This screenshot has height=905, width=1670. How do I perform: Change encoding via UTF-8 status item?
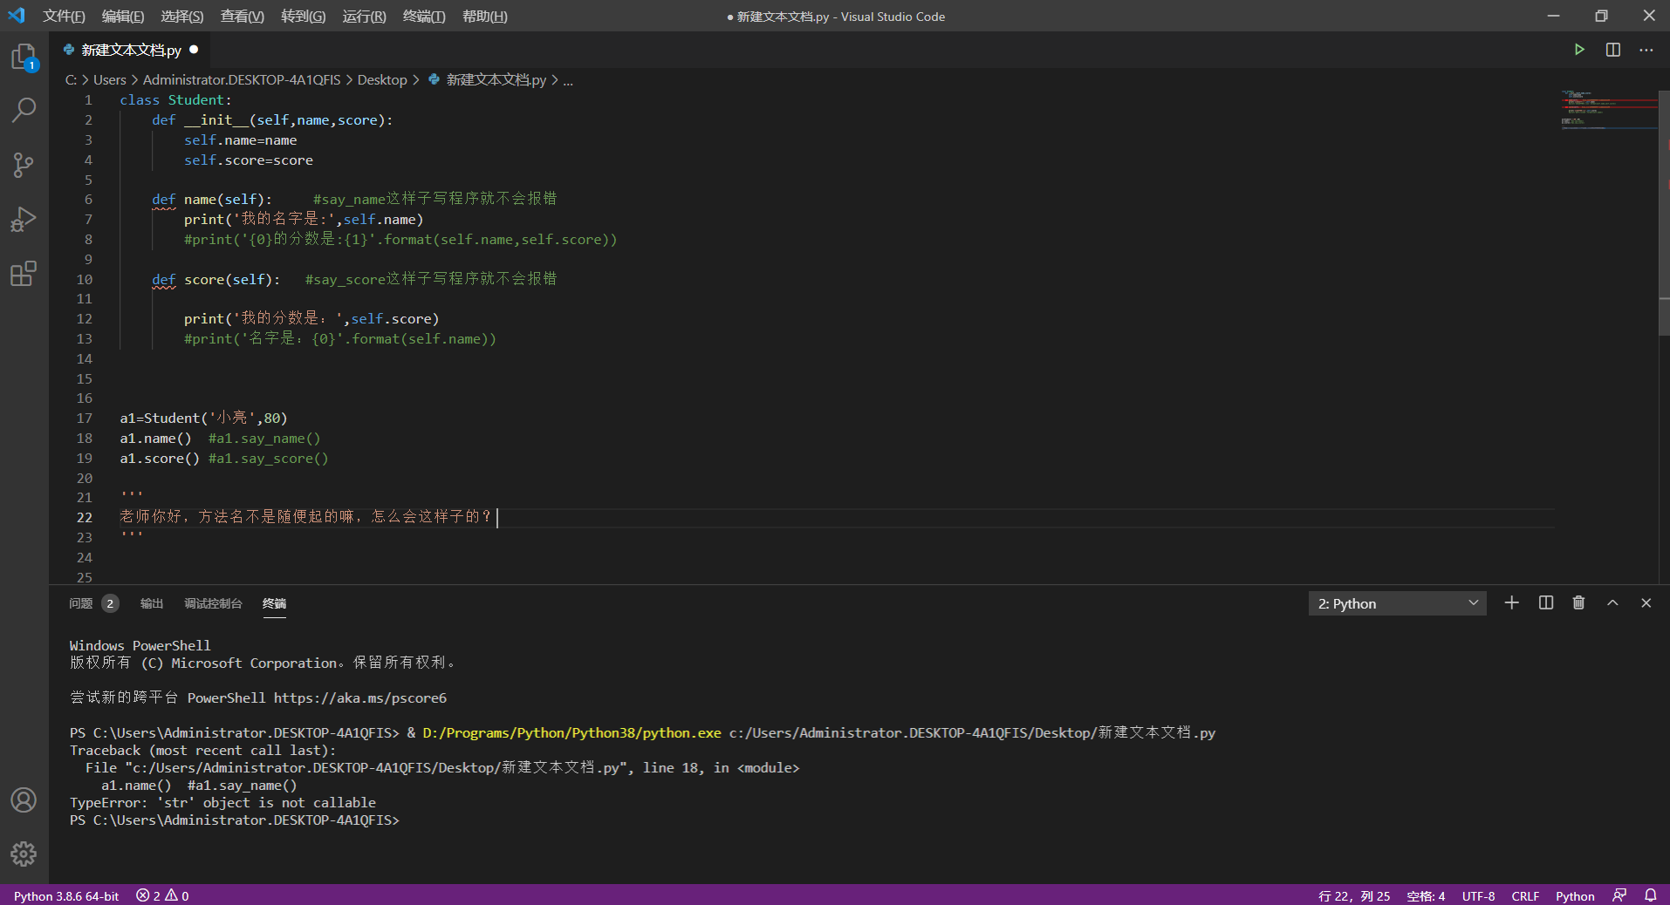point(1478,895)
